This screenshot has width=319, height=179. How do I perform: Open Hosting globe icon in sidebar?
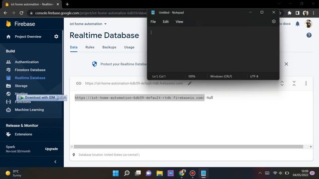coord(8,94)
